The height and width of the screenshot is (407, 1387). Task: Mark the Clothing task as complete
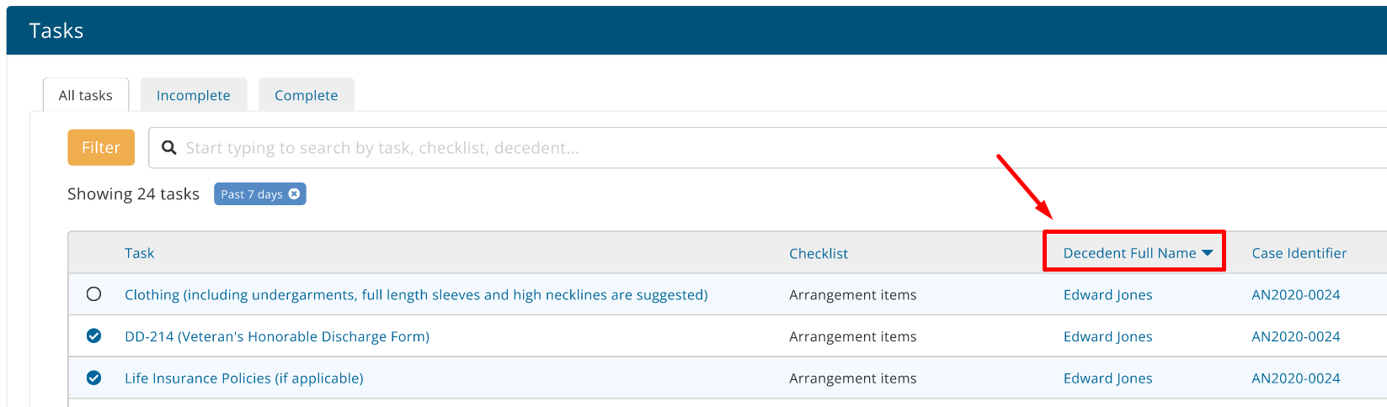pyautogui.click(x=93, y=294)
